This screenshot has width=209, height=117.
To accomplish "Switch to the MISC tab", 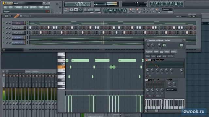I will point(167,52).
